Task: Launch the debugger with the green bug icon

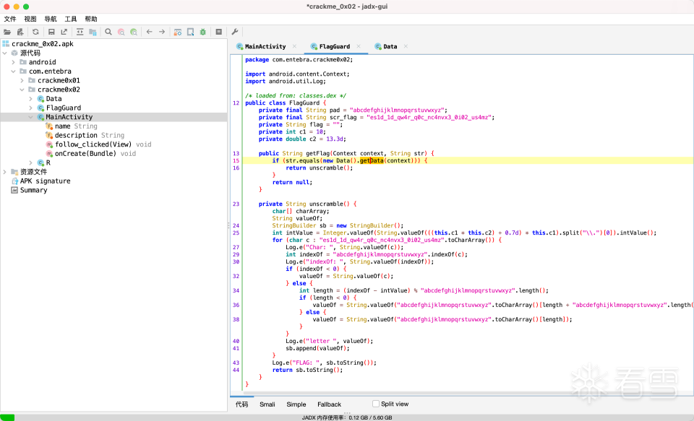Action: point(202,32)
